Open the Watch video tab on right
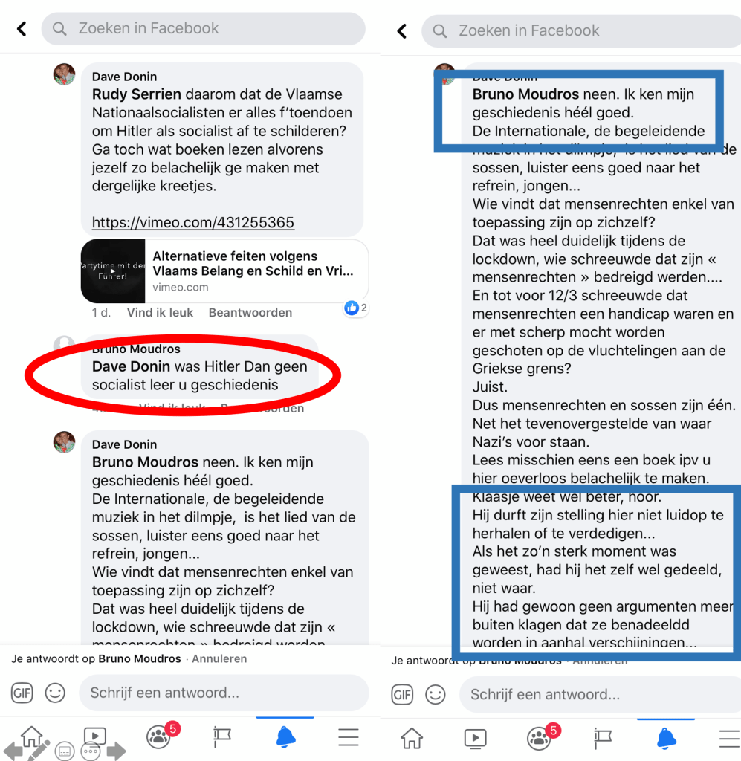741x761 pixels. click(x=476, y=738)
